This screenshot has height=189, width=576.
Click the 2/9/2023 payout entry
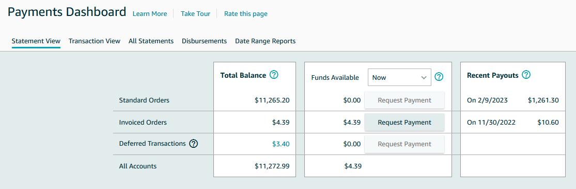pos(513,100)
